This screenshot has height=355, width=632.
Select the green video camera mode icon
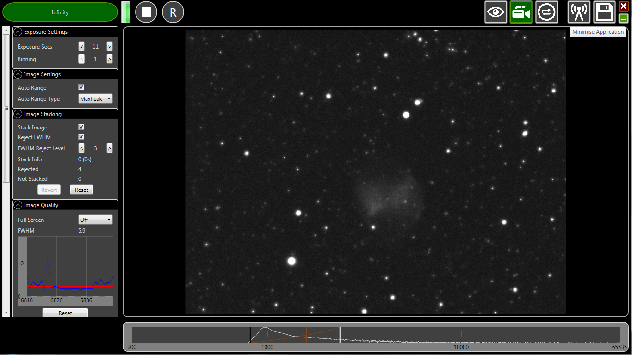click(521, 12)
